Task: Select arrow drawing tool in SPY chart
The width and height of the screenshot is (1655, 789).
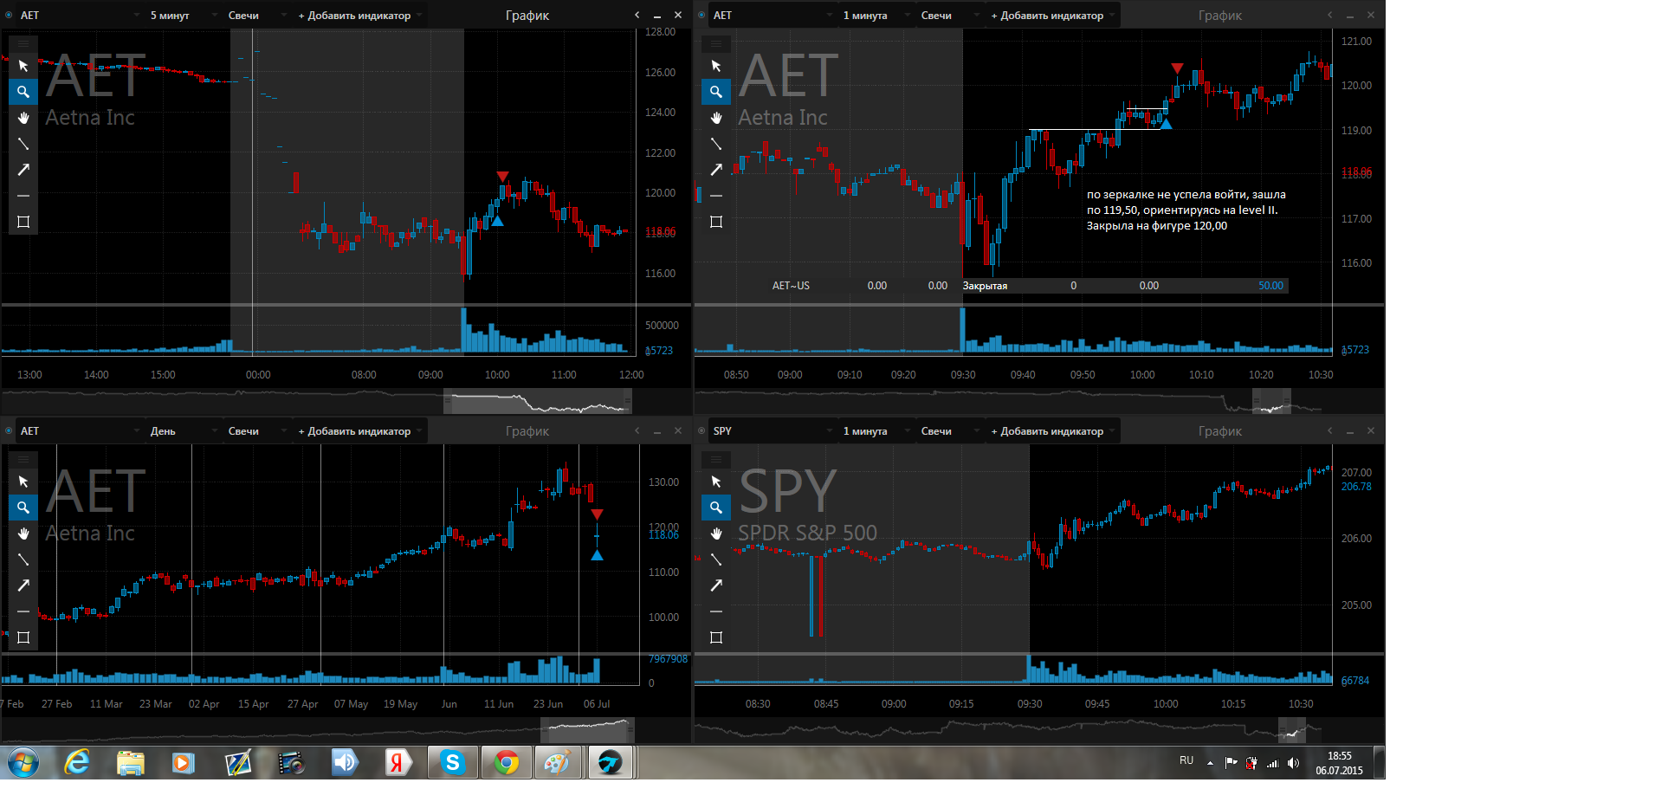Action: pos(716,585)
